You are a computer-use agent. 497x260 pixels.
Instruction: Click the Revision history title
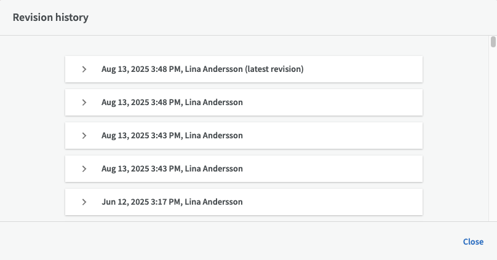(x=51, y=17)
